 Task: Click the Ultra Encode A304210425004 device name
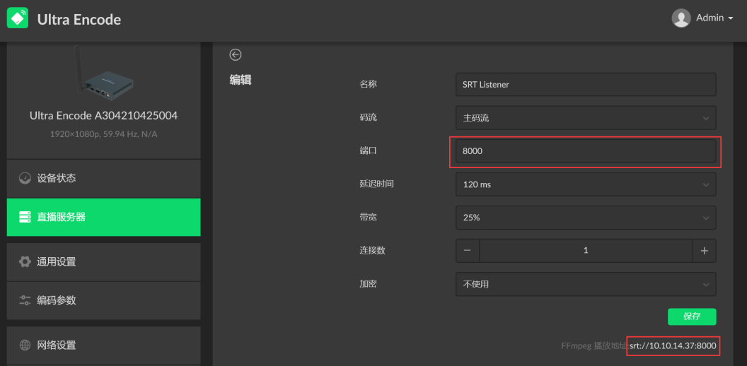coord(103,116)
